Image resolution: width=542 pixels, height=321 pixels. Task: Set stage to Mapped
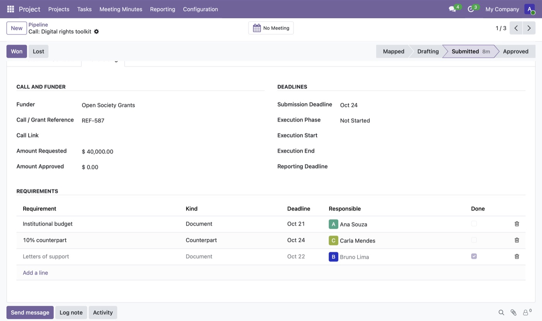[x=393, y=51]
